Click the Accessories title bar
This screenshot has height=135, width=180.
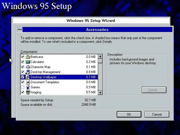pyautogui.click(x=97, y=30)
